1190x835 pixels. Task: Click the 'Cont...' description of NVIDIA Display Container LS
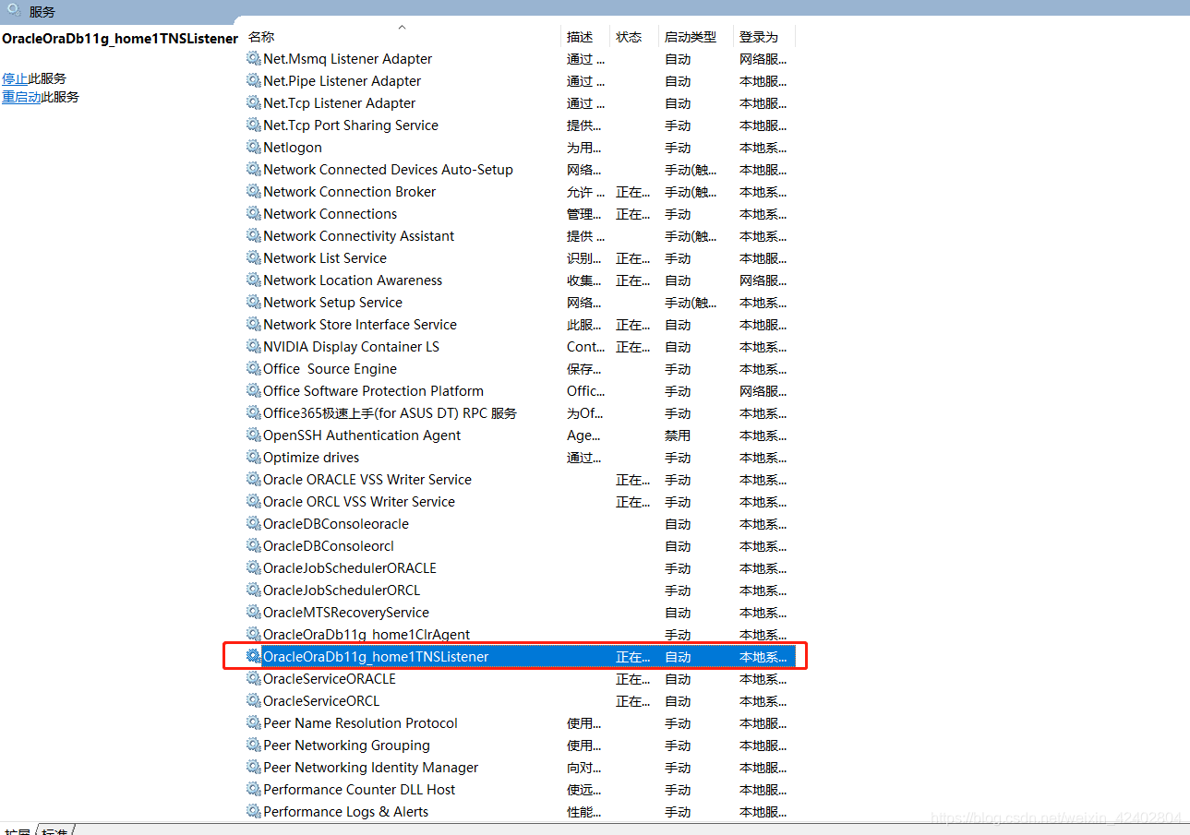(x=585, y=346)
